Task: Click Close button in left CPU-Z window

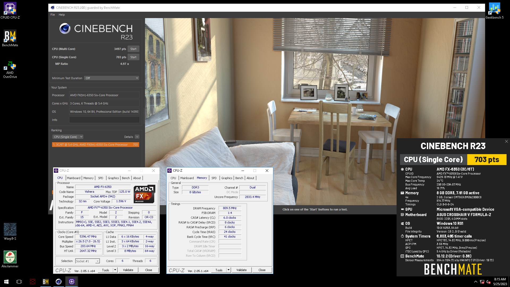Action: 148,270
